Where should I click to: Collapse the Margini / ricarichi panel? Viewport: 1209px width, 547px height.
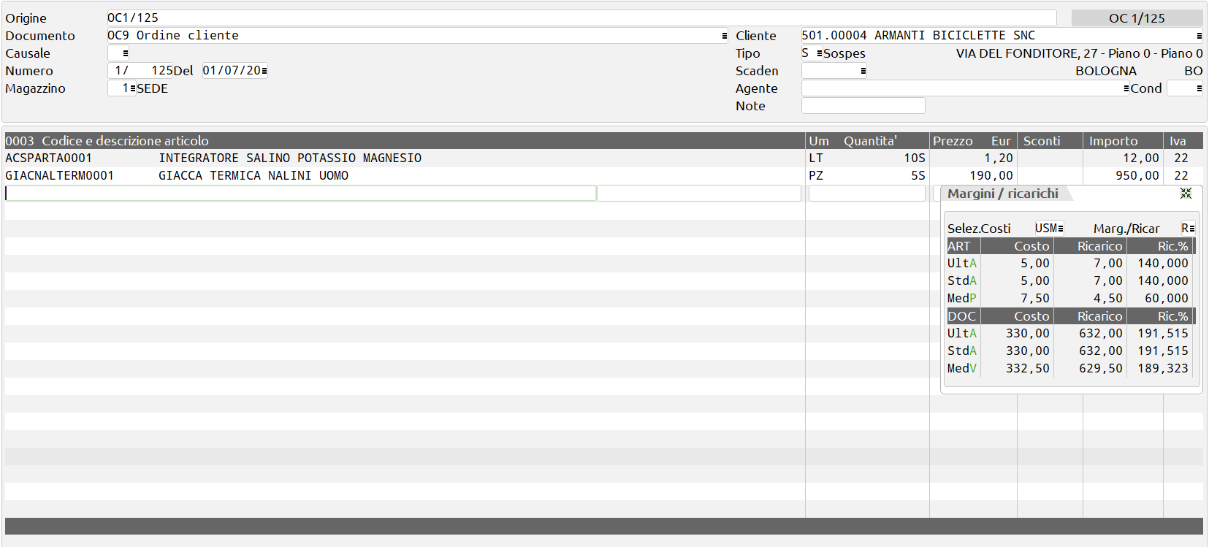click(x=1185, y=194)
